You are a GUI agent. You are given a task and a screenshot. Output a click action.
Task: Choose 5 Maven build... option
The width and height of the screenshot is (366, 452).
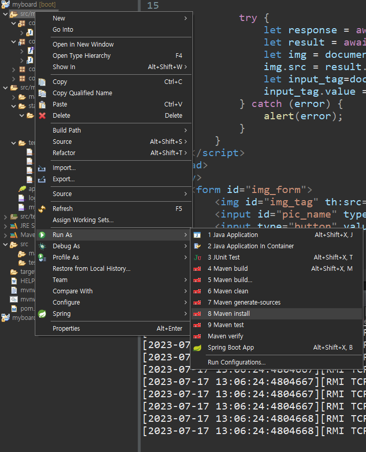point(276,280)
